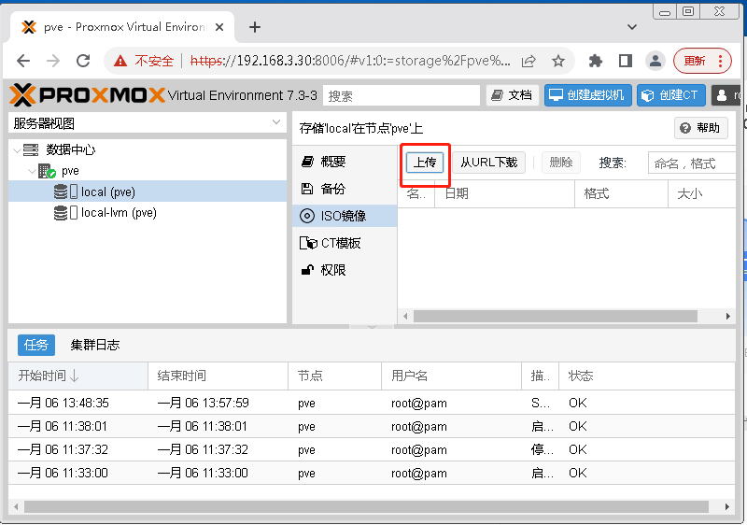Click the share page icon in address bar
The height and width of the screenshot is (525, 747).
tap(529, 61)
